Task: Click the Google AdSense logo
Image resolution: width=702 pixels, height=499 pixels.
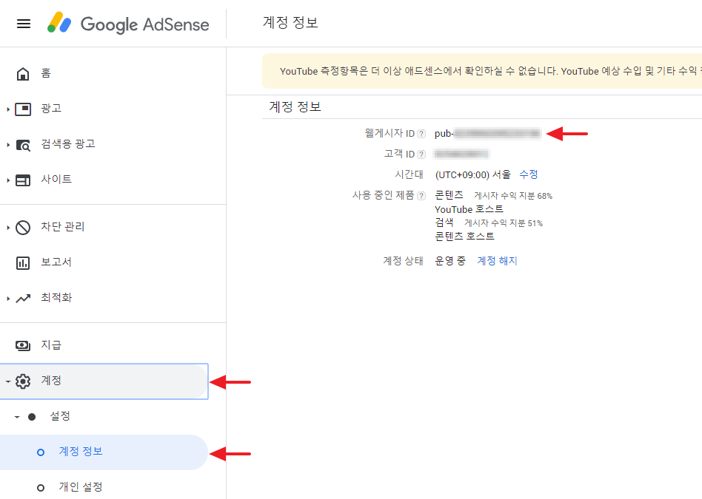Action: pyautogui.click(x=128, y=23)
